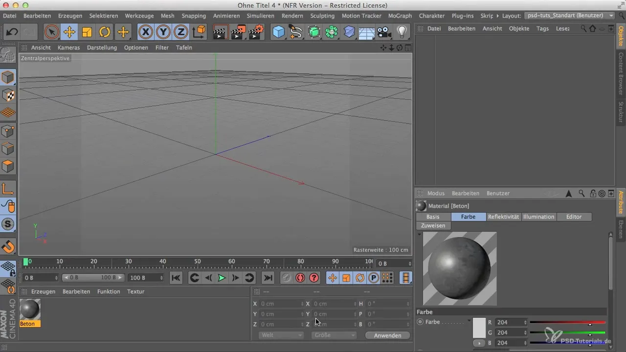Open the Layout dropdown psd-tuts_Standart
This screenshot has width=626, height=352.
(x=570, y=16)
